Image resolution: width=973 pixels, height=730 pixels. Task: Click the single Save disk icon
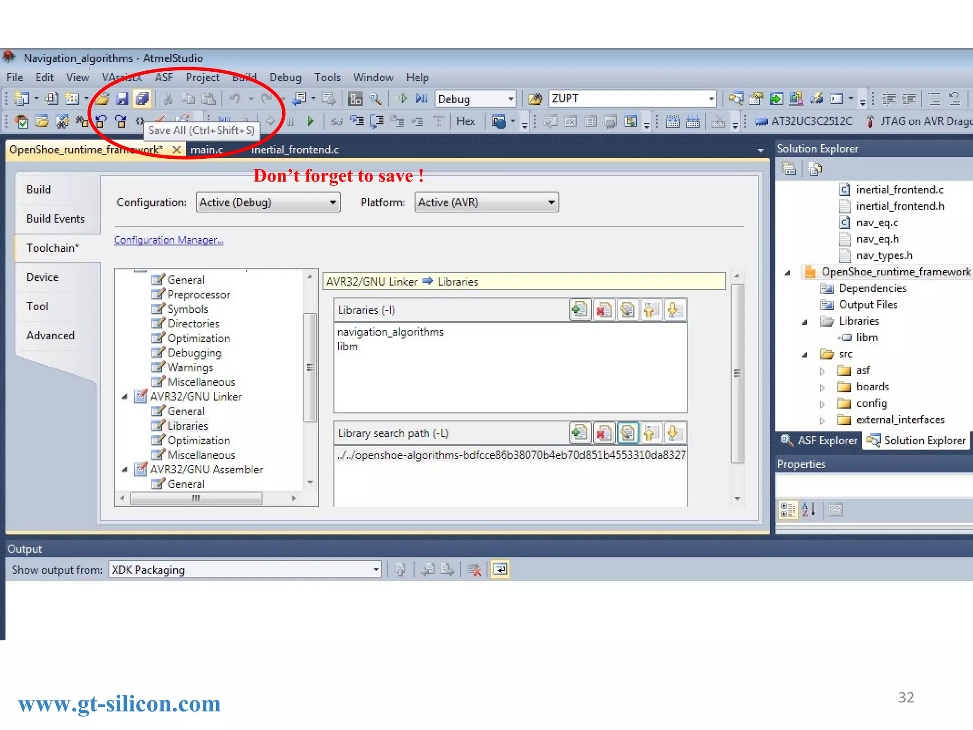click(122, 98)
